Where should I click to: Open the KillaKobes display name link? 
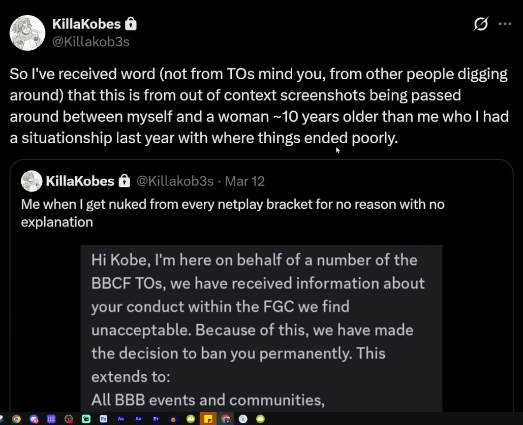click(x=86, y=24)
